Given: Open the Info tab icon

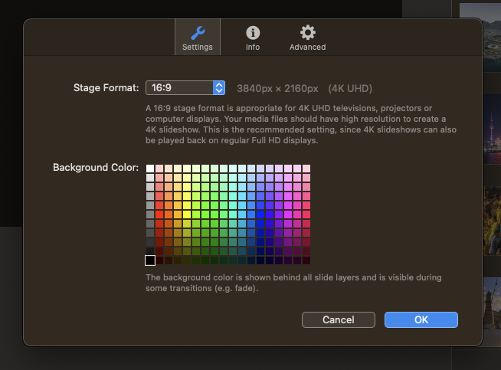Looking at the screenshot, I should pyautogui.click(x=253, y=33).
